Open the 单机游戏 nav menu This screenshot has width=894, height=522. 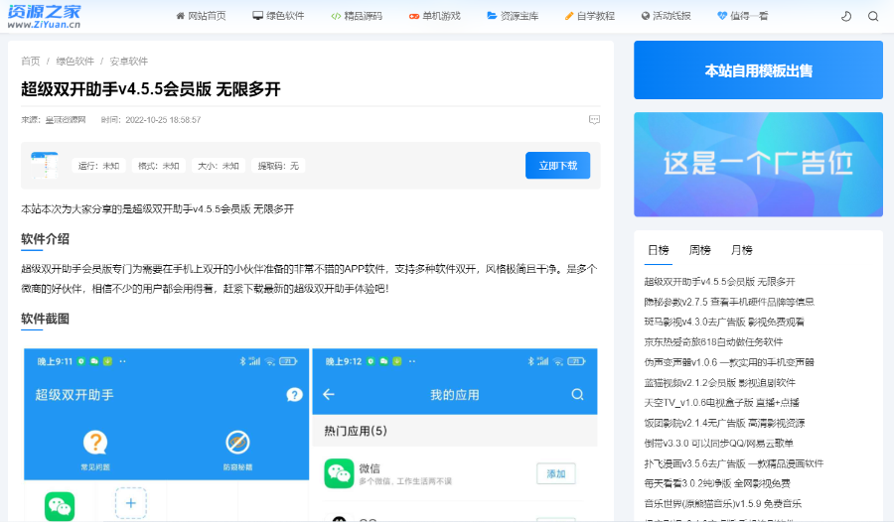[x=435, y=16]
